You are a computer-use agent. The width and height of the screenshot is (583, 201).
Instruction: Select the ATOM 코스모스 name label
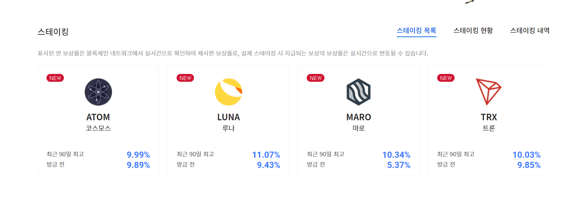point(98,122)
